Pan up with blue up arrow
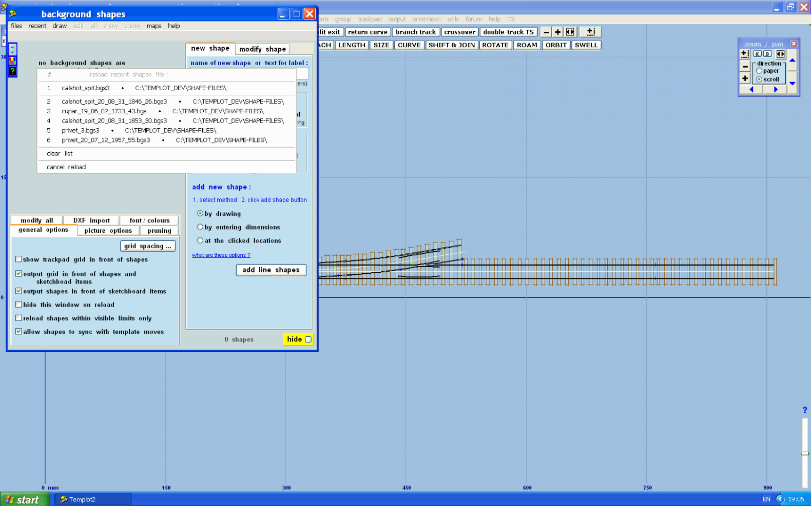 [793, 60]
